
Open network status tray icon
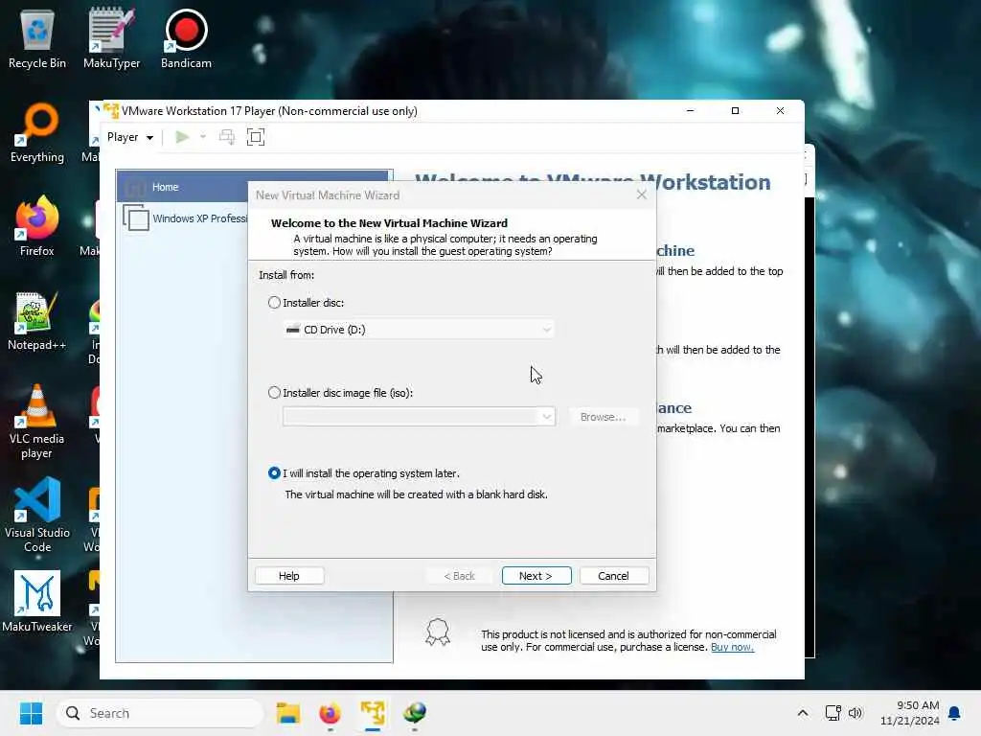point(833,713)
